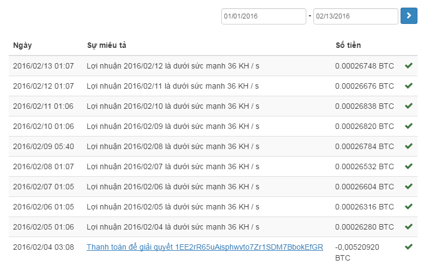Click the end date field 02/13/2016
Screen dimensions: 430x266
(x=355, y=16)
